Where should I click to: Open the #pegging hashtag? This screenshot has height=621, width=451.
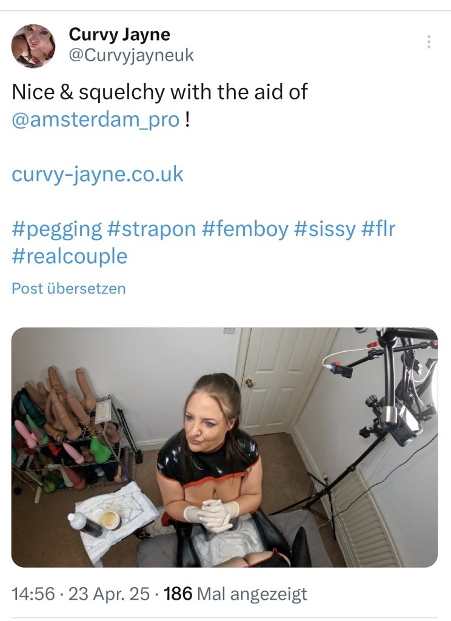[57, 229]
